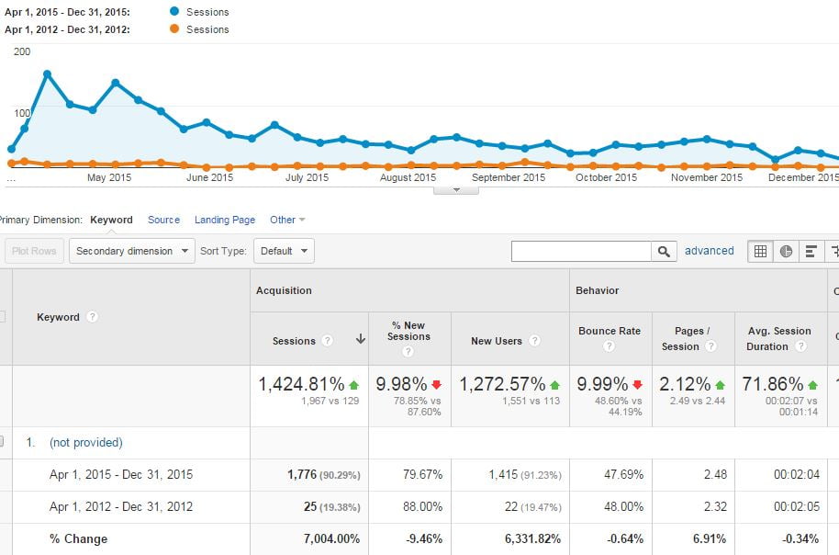Click the blue Sessions legend dot
The width and height of the screenshot is (839, 555).
point(174,12)
